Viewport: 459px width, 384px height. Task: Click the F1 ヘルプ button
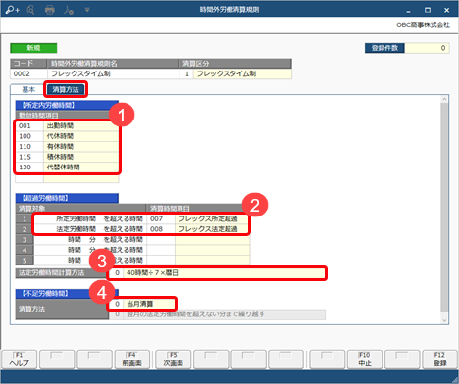[x=20, y=360]
